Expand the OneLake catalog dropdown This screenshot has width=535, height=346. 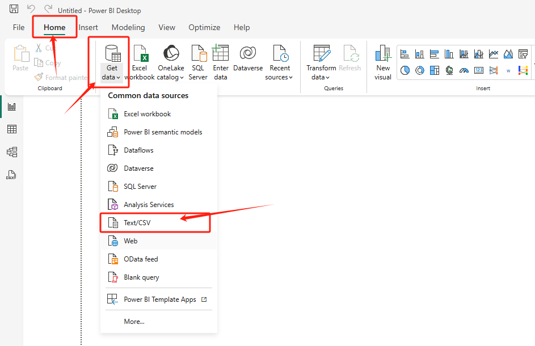point(171,62)
